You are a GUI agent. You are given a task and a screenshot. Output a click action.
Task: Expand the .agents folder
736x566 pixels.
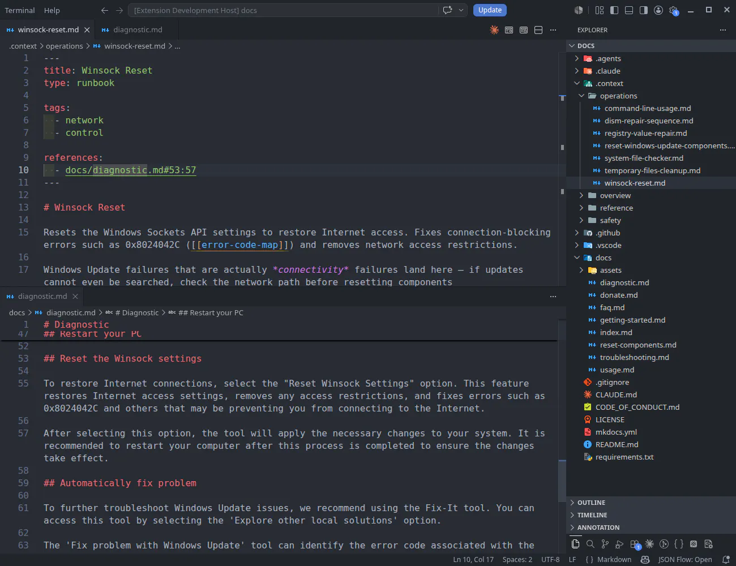point(577,58)
